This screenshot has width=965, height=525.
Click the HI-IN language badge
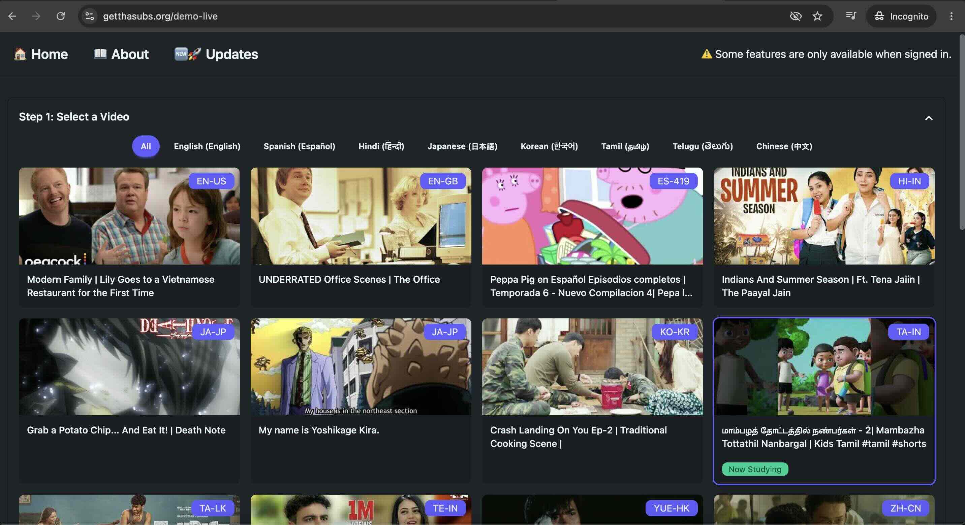click(909, 181)
